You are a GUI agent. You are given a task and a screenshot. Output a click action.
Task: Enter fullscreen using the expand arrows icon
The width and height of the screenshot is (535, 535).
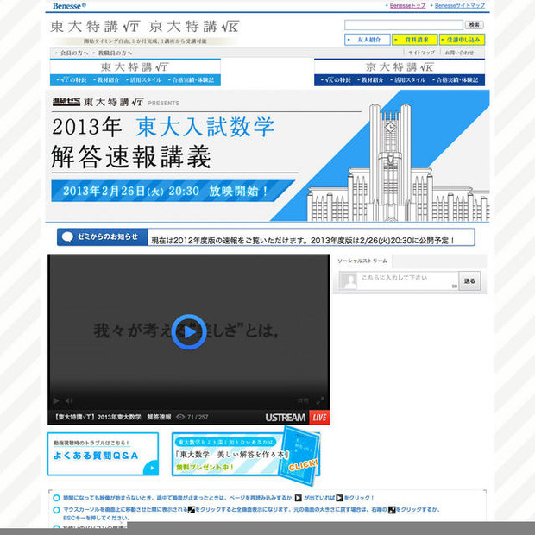(320, 400)
